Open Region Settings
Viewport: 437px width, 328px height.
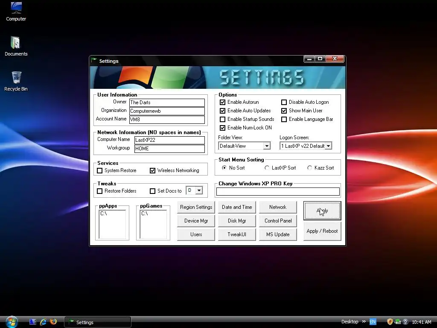[x=196, y=207]
